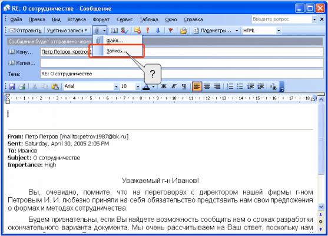Image resolution: width=328 pixels, height=236 pixels.
Task: Open font size 10 dropdown
Action: tap(137, 87)
